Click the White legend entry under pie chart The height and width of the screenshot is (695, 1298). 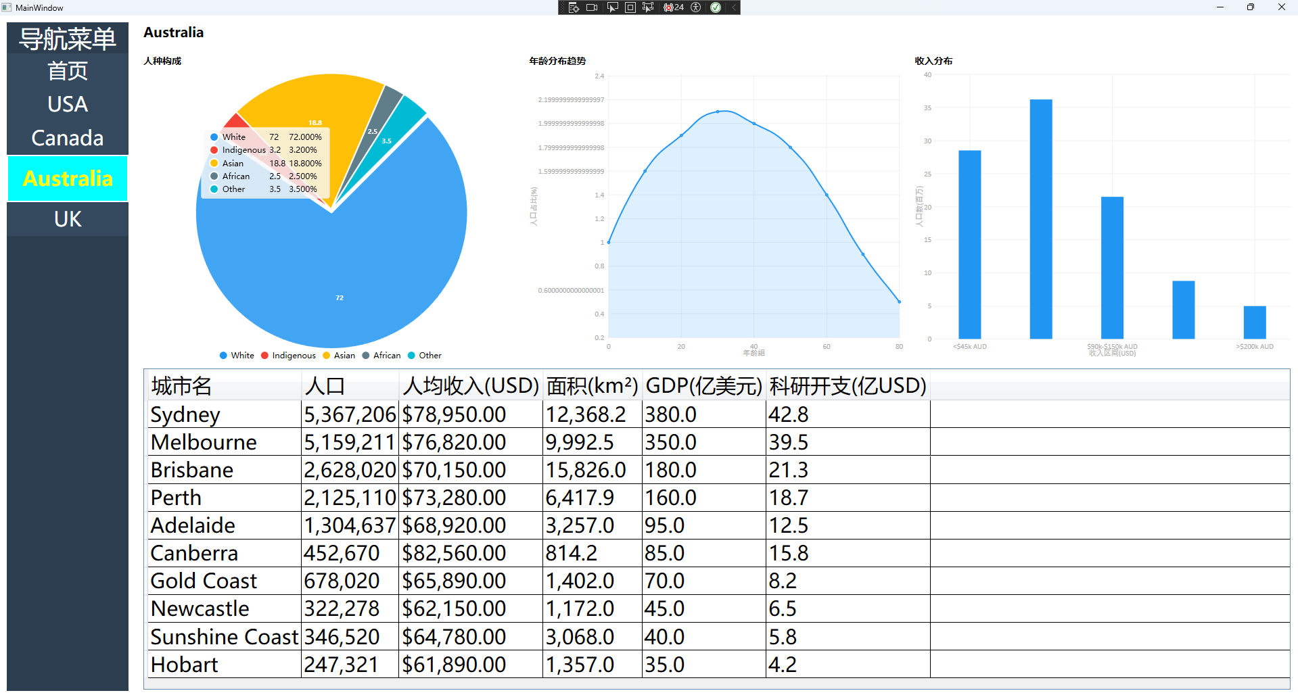(x=237, y=356)
